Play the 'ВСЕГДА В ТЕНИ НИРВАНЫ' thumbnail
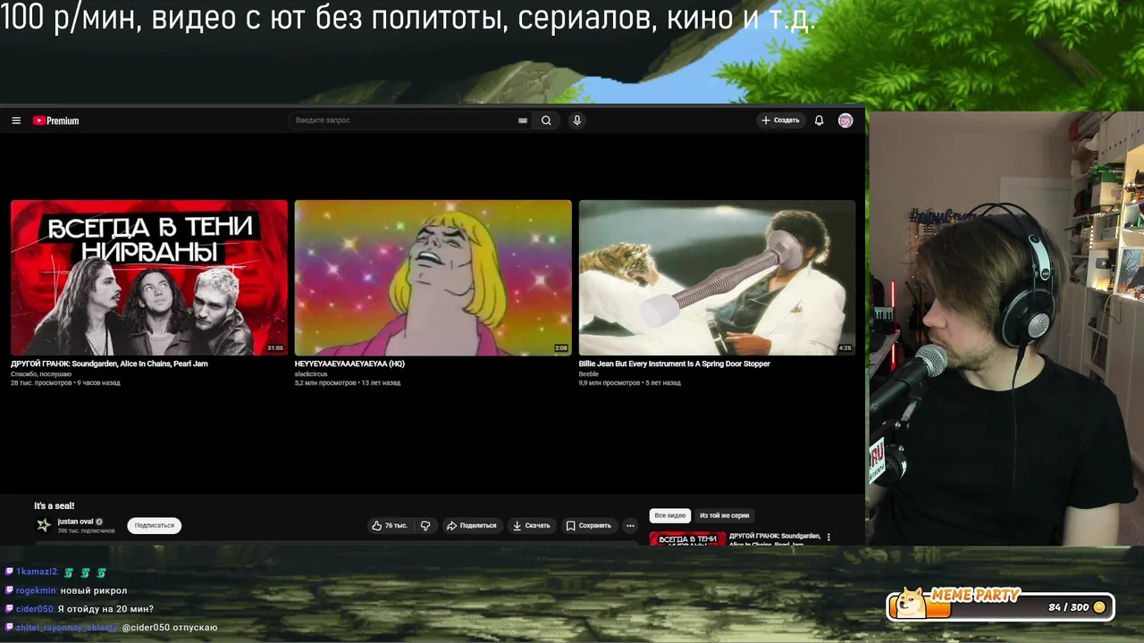Image resolution: width=1144 pixels, height=643 pixels. (149, 278)
